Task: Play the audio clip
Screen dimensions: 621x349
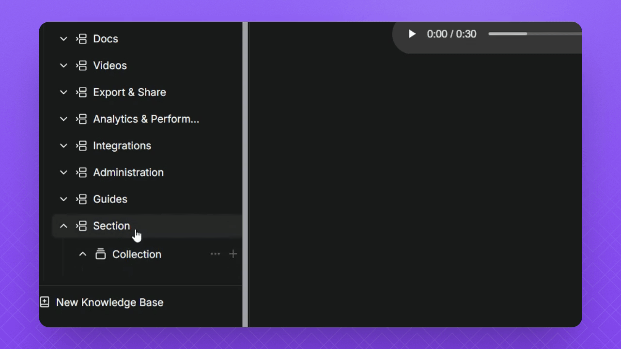Action: 412,34
